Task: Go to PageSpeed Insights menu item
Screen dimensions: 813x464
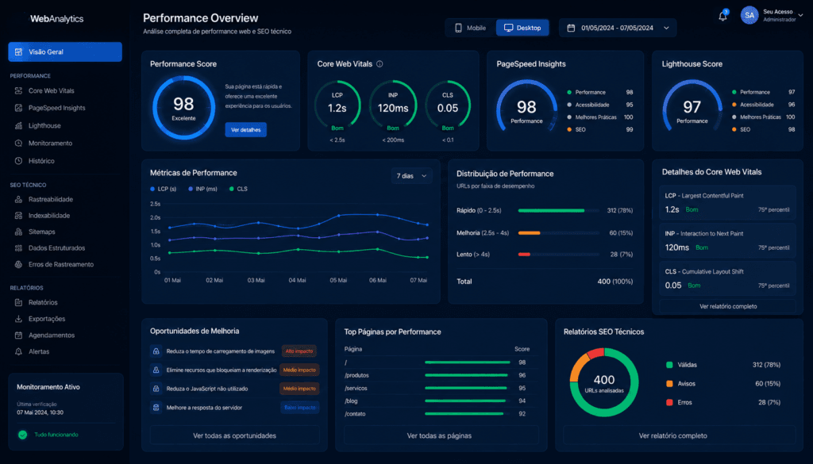Action: click(x=57, y=108)
